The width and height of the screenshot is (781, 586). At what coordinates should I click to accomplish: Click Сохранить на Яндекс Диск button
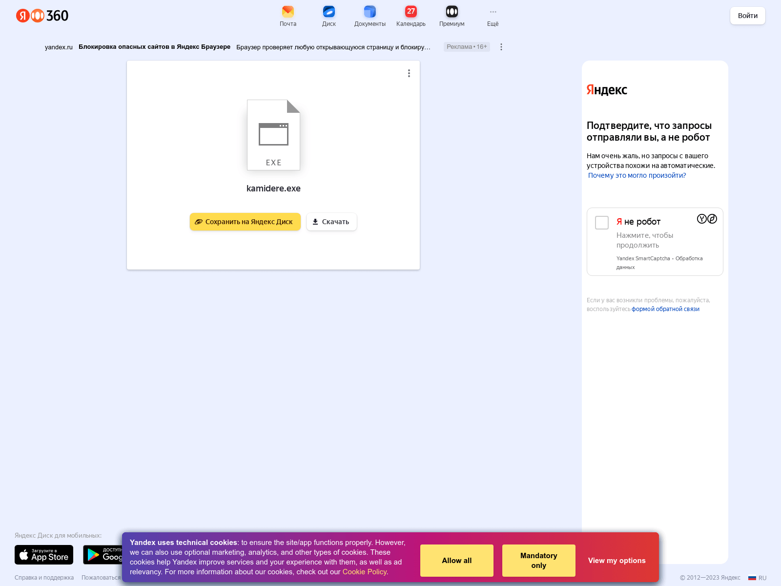pos(245,222)
